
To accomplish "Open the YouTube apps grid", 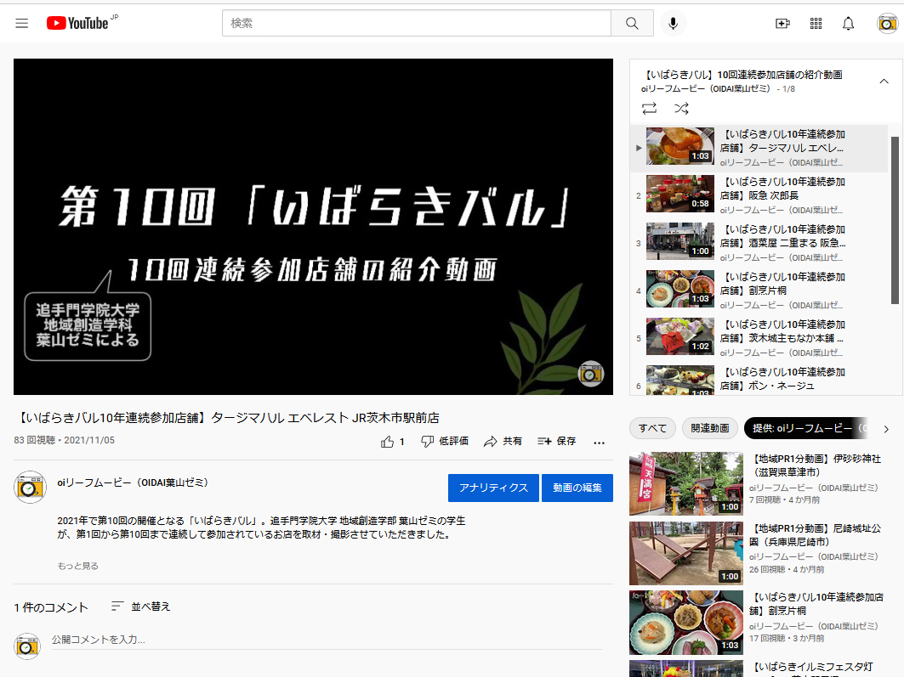I will (816, 24).
